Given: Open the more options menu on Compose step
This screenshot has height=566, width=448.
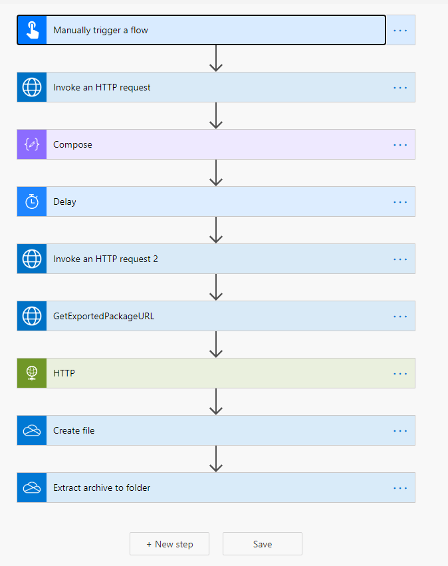Looking at the screenshot, I should point(400,145).
